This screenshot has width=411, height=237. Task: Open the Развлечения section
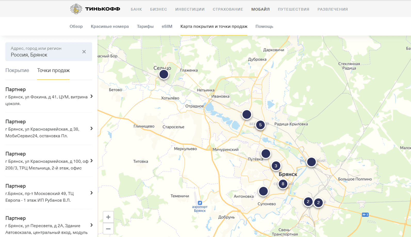333,9
